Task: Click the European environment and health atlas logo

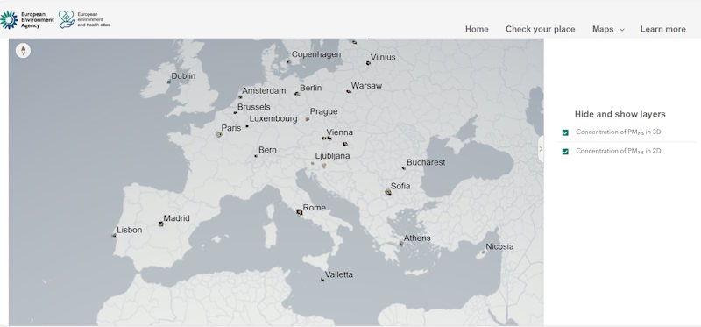Action: click(x=84, y=19)
